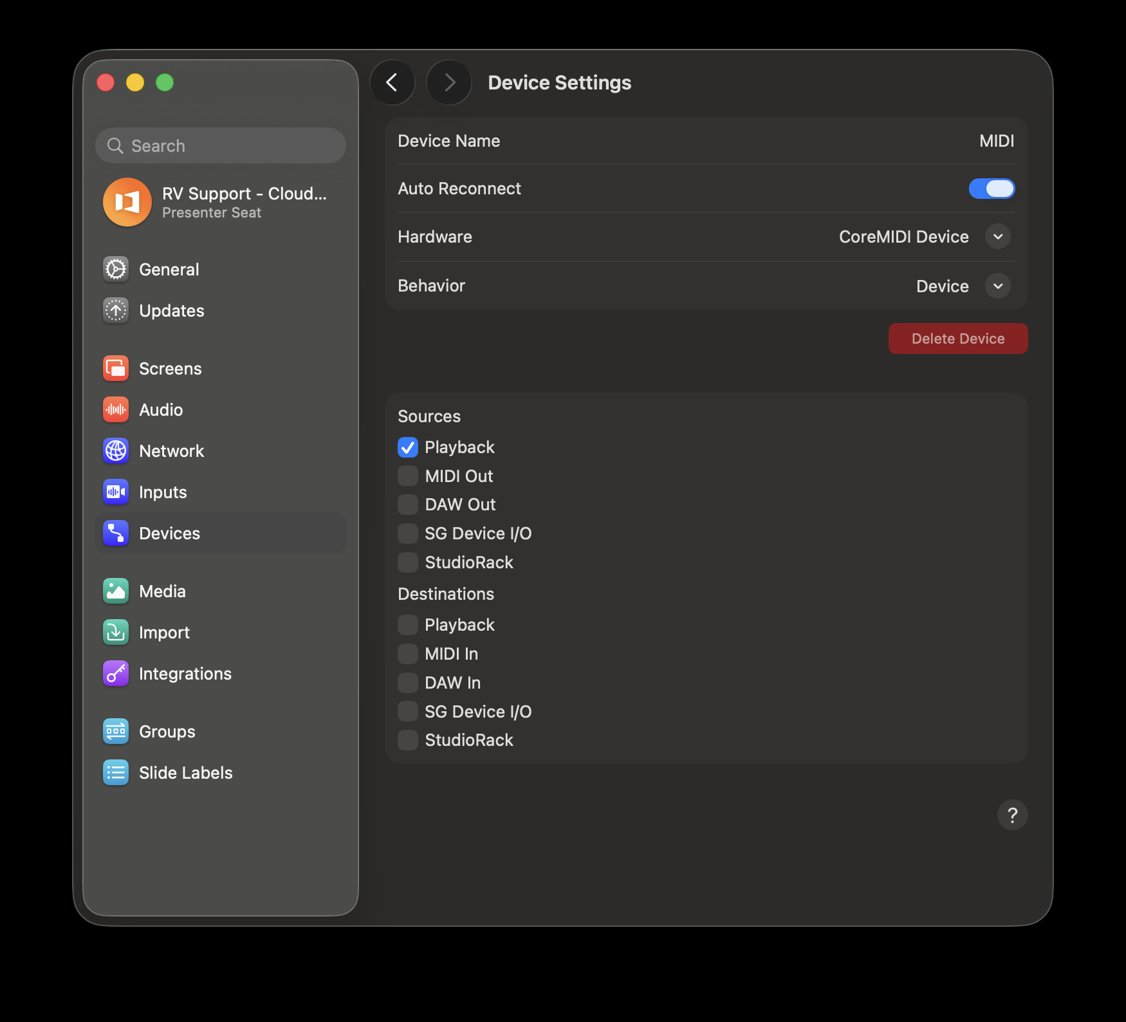
Task: Open the Network settings tab label
Action: tap(171, 451)
